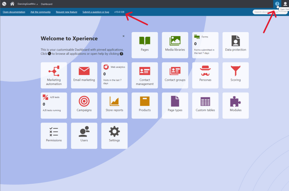The width and height of the screenshot is (289, 191).
Task: Follow the Request new feature link
Action: 66,12
